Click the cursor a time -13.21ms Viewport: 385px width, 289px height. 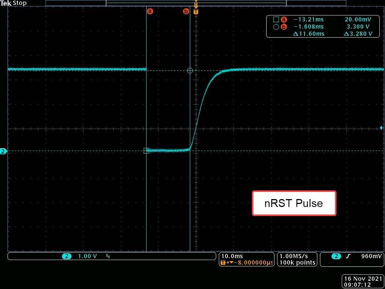309,20
